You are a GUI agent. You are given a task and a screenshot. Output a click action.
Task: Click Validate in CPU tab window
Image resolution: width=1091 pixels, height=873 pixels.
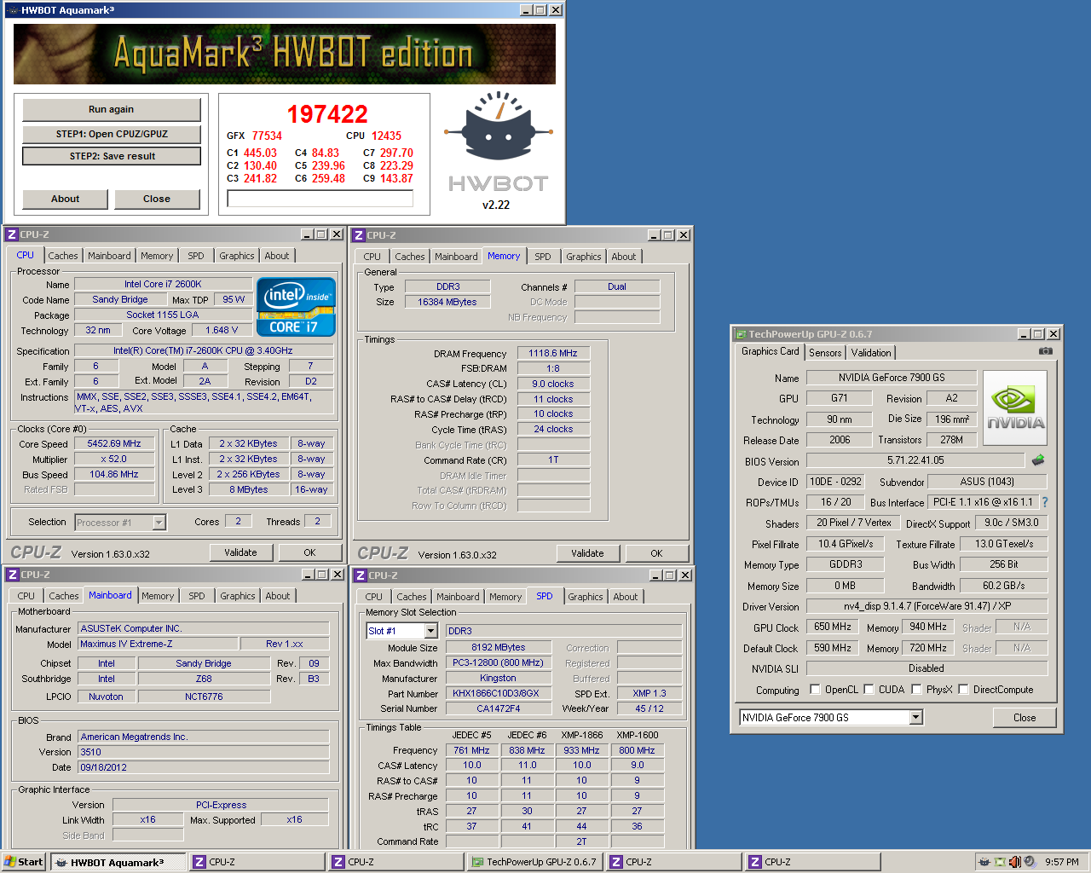pyautogui.click(x=240, y=552)
